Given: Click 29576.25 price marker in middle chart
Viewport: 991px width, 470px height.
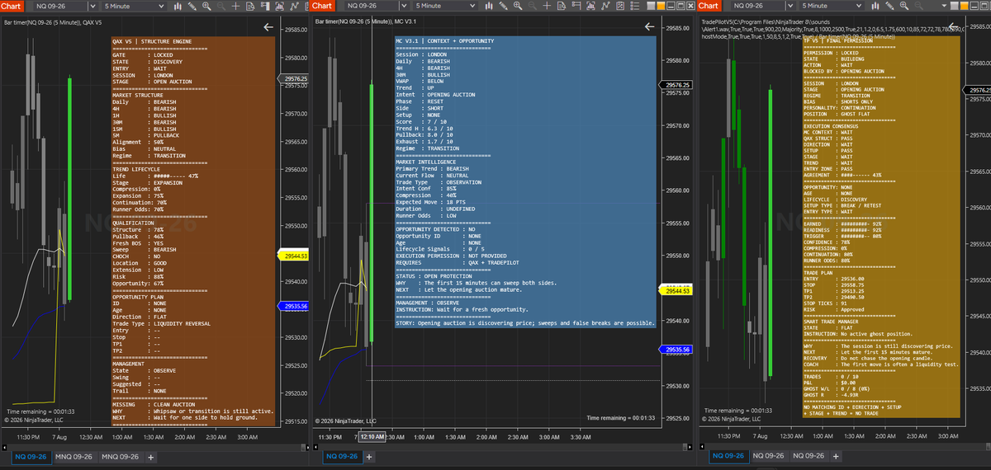Looking at the screenshot, I should pos(676,85).
